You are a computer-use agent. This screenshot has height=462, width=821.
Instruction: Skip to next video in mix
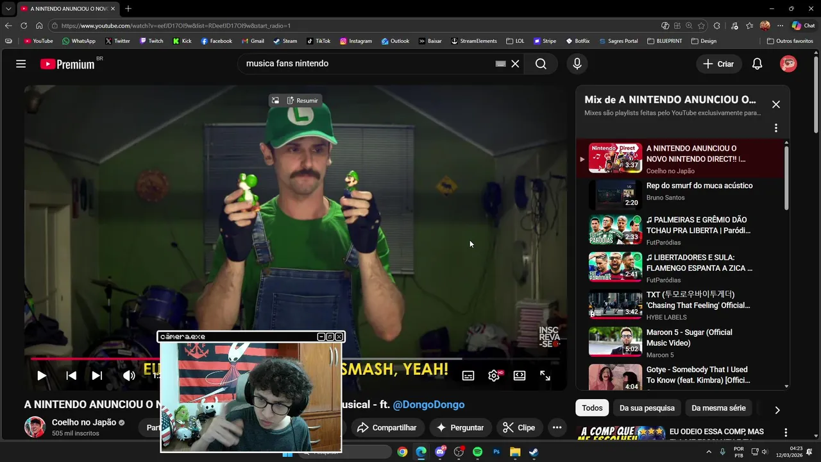coord(97,375)
